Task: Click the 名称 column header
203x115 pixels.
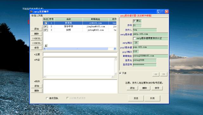Action: [69, 19]
